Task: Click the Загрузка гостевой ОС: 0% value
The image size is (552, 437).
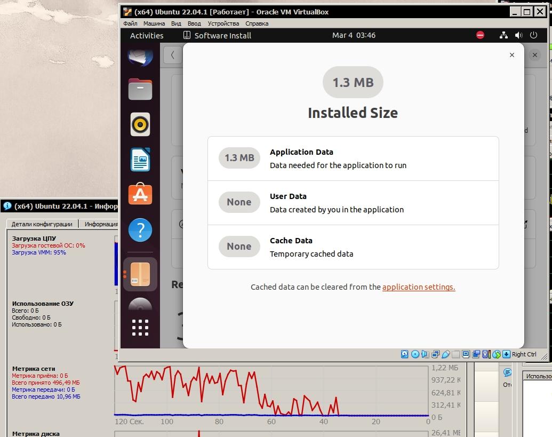Action: point(48,245)
